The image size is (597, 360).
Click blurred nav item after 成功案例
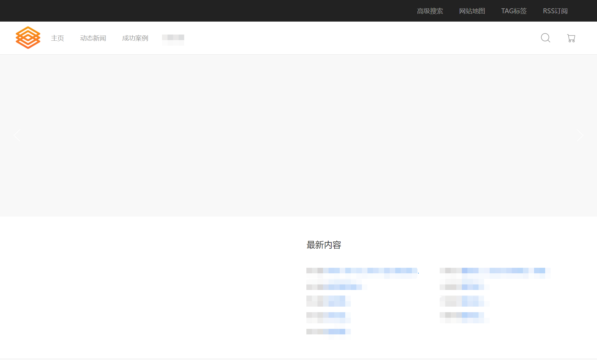point(173,38)
